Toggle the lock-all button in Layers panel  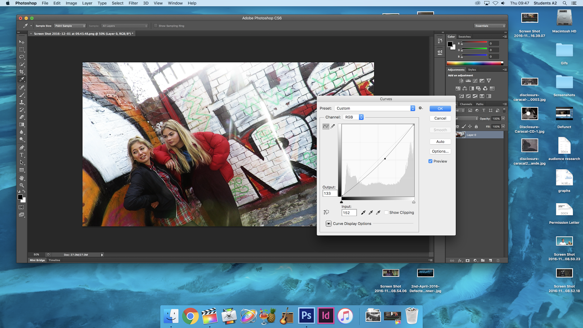(476, 126)
